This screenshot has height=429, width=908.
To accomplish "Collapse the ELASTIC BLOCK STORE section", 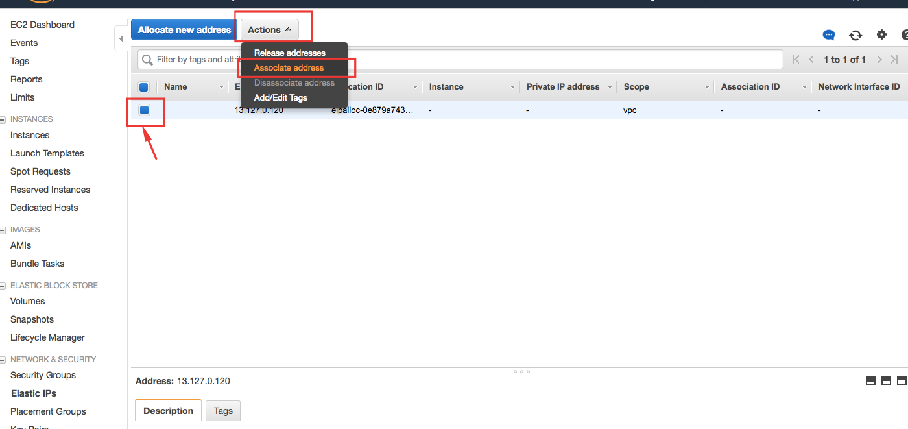I will (x=3, y=286).
